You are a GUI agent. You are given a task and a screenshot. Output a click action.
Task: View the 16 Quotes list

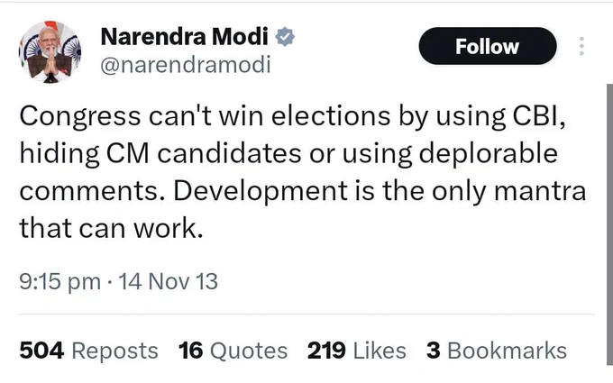(233, 351)
